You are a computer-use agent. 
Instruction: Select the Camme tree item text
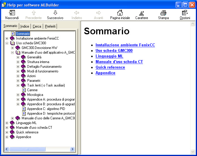point(32,90)
